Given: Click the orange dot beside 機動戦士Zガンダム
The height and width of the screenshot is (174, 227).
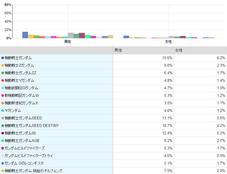Looking at the screenshot, I should (3, 65).
